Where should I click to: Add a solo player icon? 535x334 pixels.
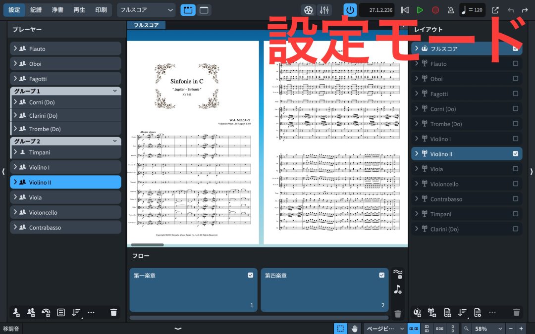[x=16, y=312]
